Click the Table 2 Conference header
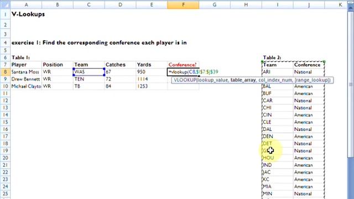Image resolution: width=354 pixels, height=199 pixels. point(309,65)
